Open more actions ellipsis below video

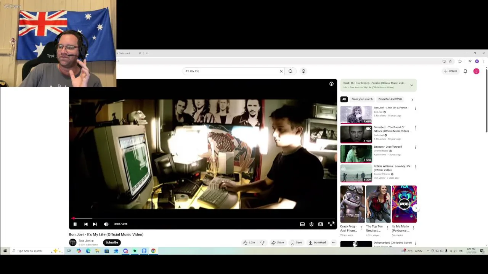pos(334,242)
